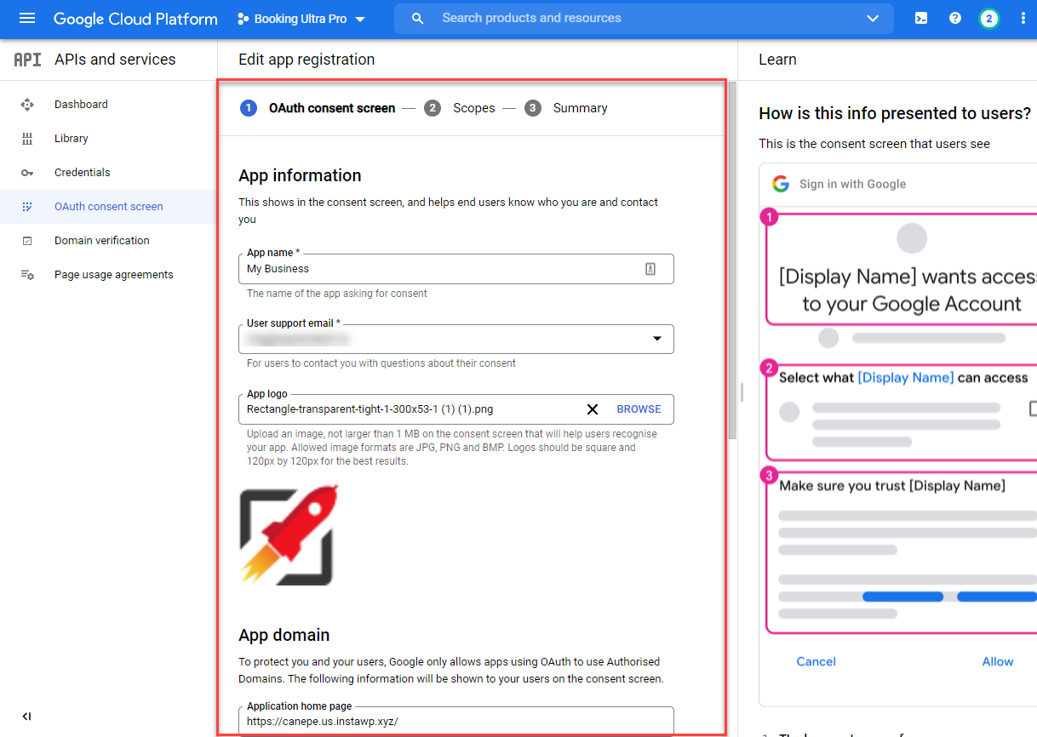Viewport: 1037px width, 737px height.
Task: Click the App domain heading
Action: [284, 635]
